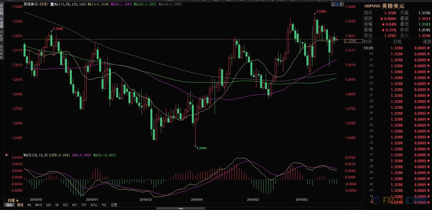432x210 pixels.
Task: Click the 1.3381 peak price marker
Action: pos(321,12)
